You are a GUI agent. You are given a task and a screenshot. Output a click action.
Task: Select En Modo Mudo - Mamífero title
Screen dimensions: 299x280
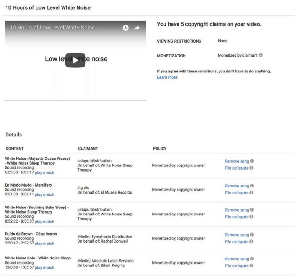point(28,185)
